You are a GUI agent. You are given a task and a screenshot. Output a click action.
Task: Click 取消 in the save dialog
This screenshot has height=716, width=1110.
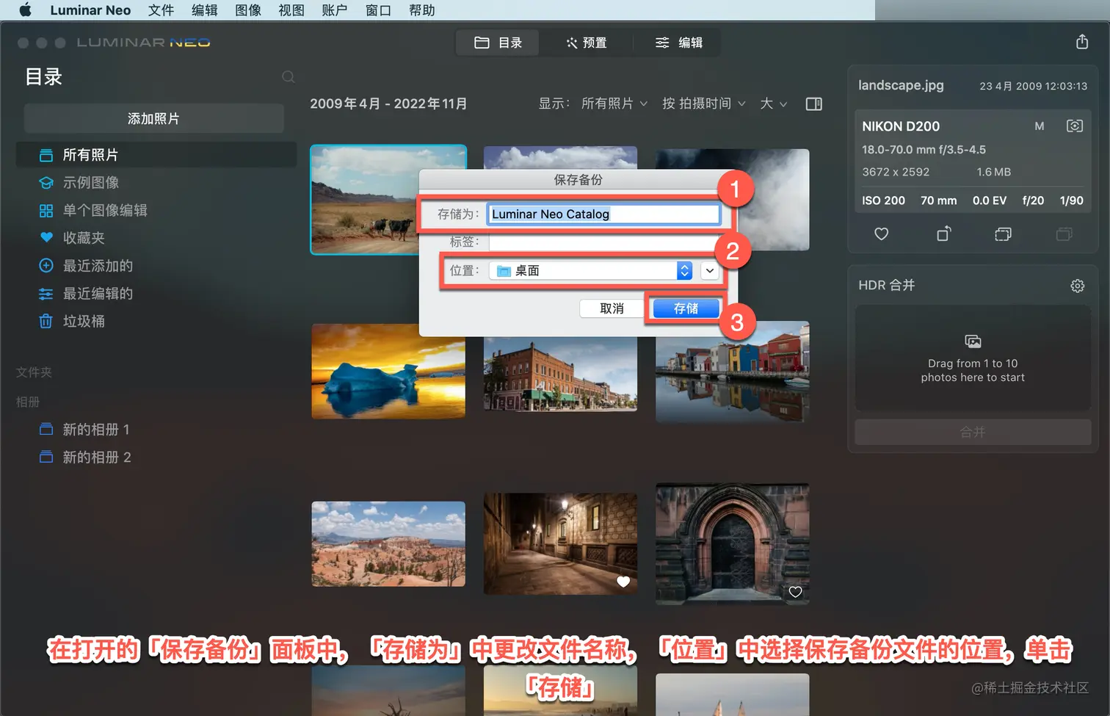612,308
